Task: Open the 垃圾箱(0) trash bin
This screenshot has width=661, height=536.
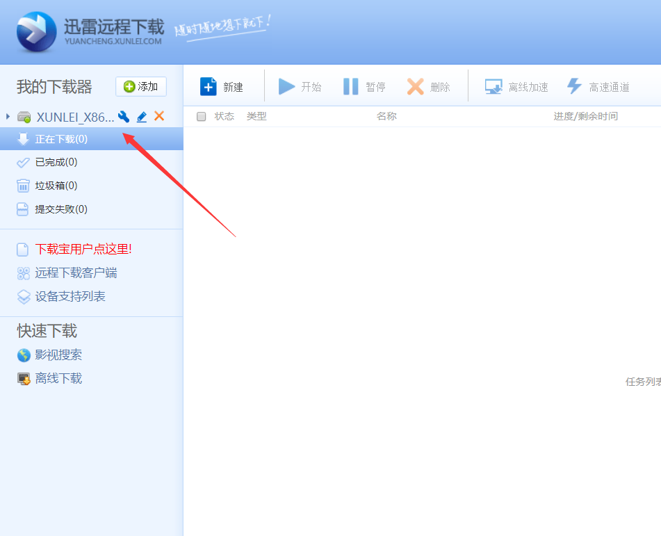Action: pyautogui.click(x=56, y=186)
